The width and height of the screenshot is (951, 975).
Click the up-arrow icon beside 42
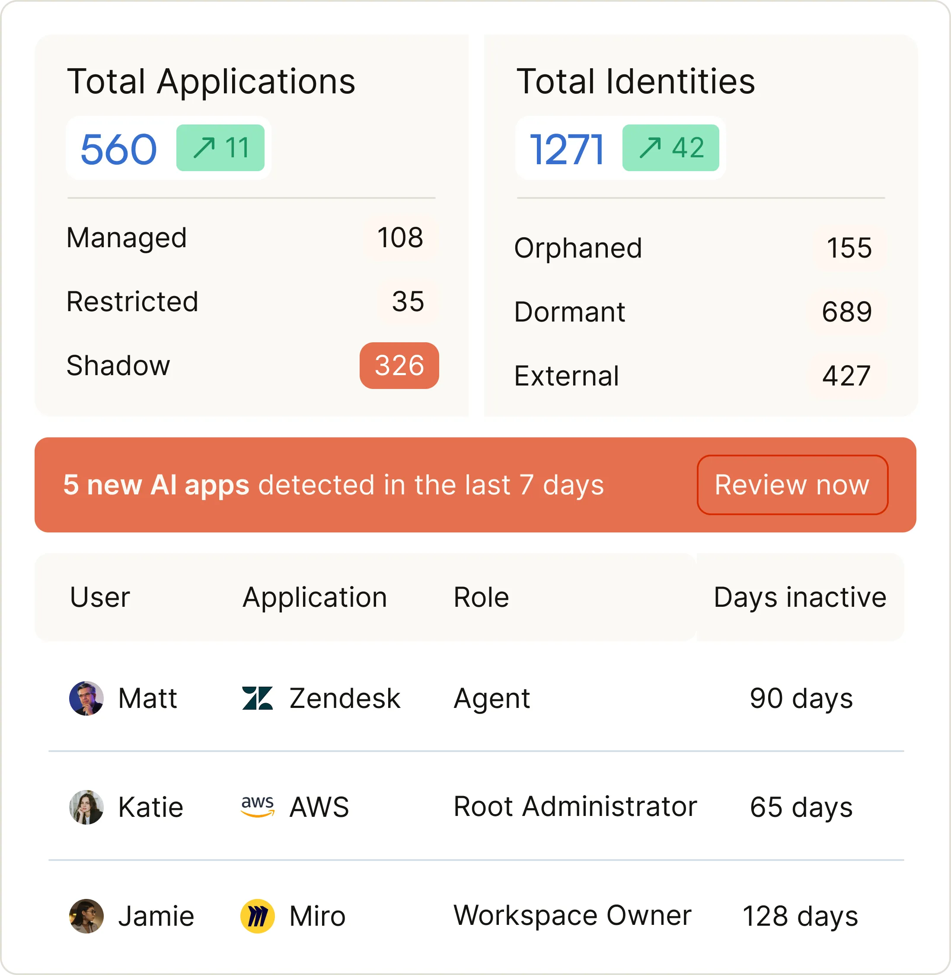(650, 148)
